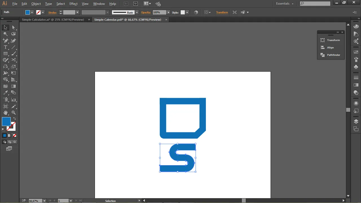Select the Gradient tool

pos(14,86)
